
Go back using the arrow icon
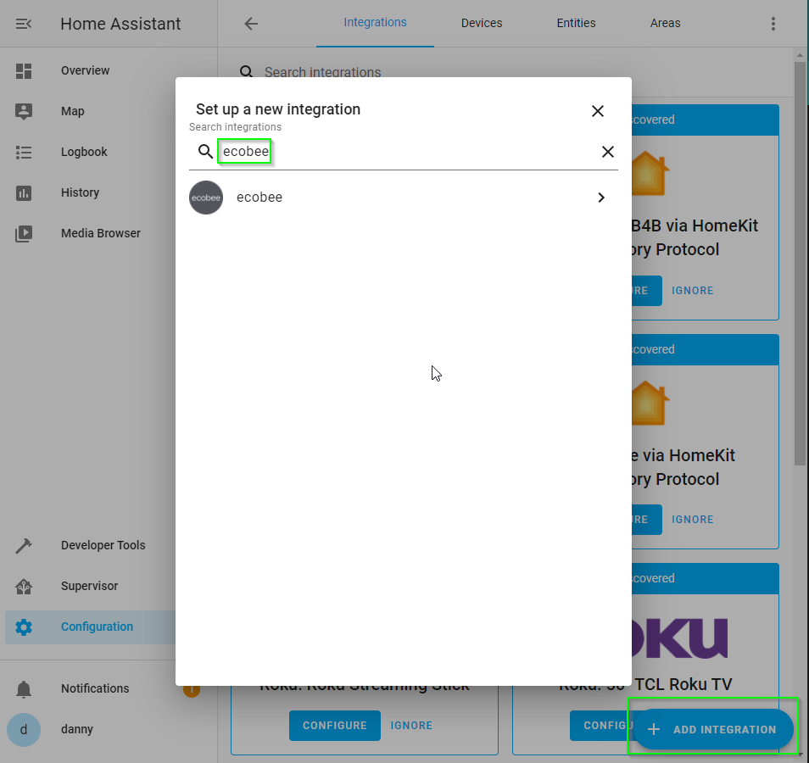tap(251, 24)
